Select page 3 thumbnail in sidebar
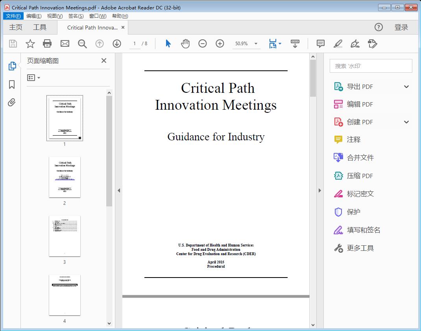Screen dimensions: 421x331 click(x=65, y=236)
